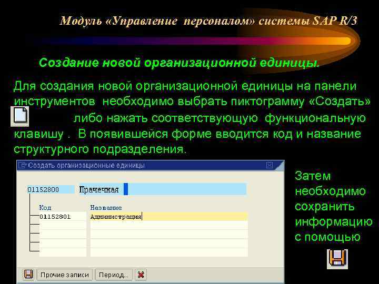Click the empty name row below 'Администрация'
379x284 pixels.
tap(169, 226)
